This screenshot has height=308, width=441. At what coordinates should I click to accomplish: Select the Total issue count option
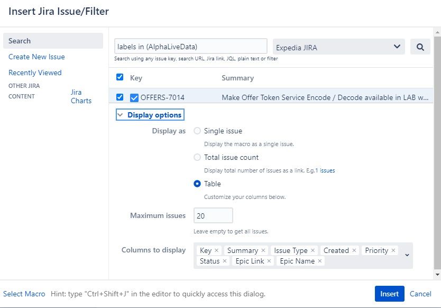point(197,157)
